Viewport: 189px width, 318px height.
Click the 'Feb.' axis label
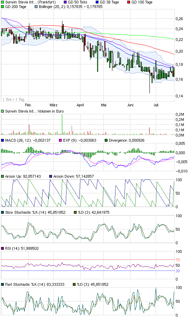pos(28,105)
